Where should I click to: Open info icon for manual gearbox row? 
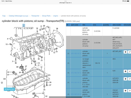(125, 91)
